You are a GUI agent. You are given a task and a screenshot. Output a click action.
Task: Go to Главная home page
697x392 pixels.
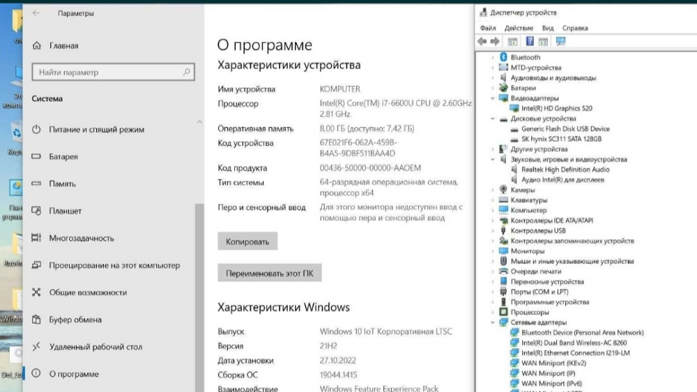click(x=63, y=46)
